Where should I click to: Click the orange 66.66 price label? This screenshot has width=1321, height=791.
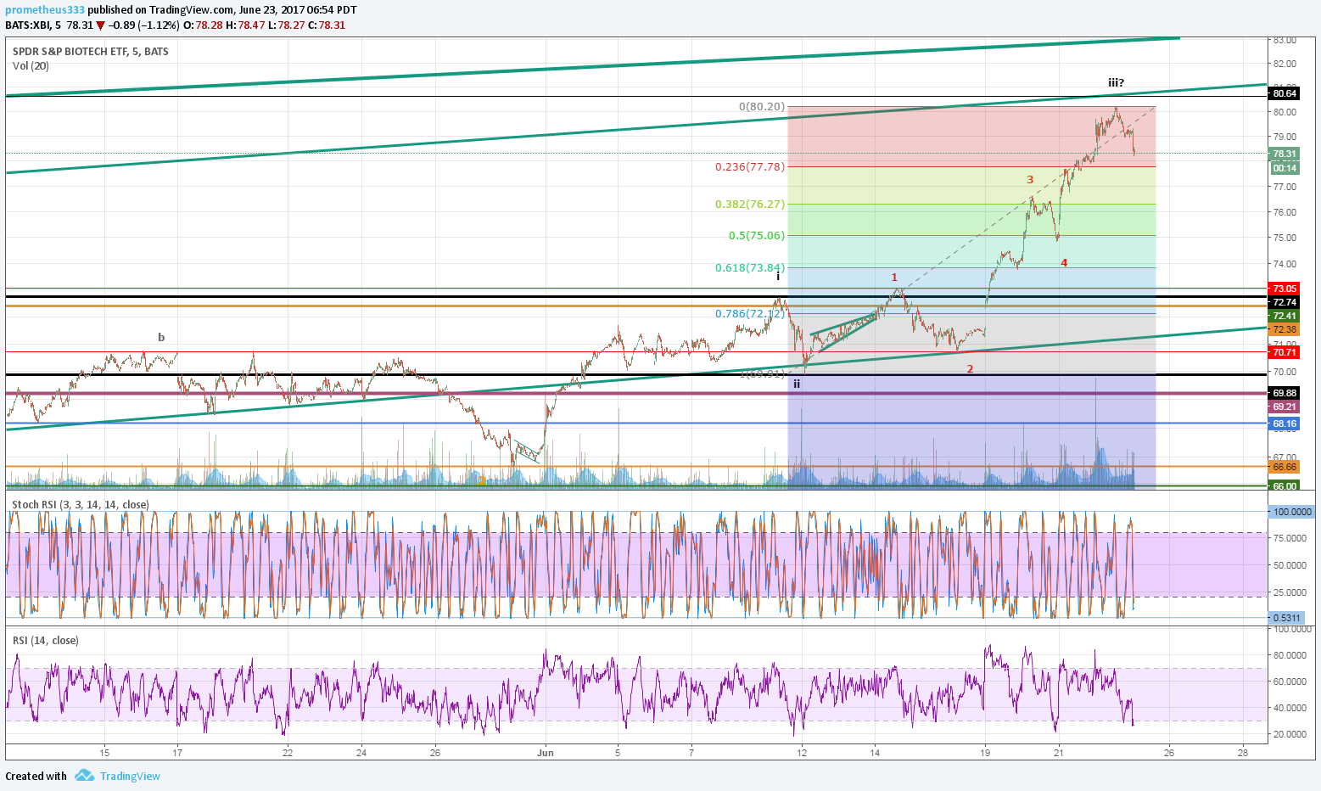1285,467
